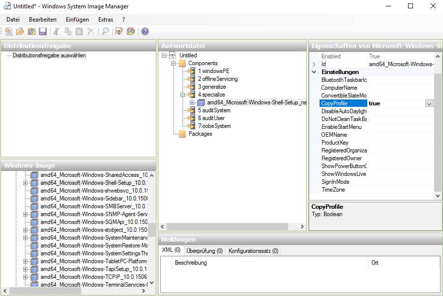Click the Ort column header
The height and width of the screenshot is (296, 443).
coord(404,263)
